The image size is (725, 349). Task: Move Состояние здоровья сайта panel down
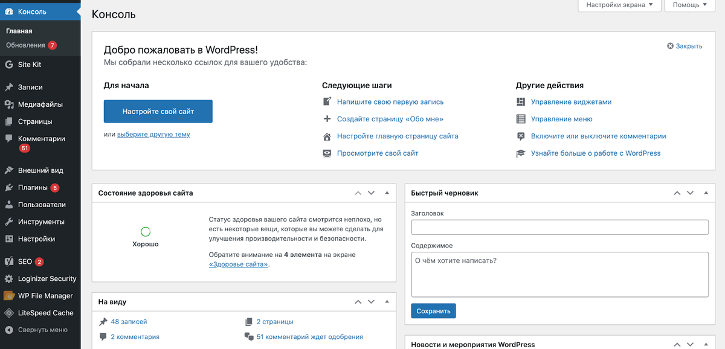372,193
